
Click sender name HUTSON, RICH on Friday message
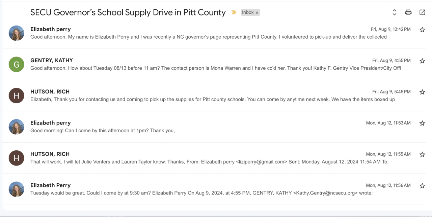tap(50, 92)
